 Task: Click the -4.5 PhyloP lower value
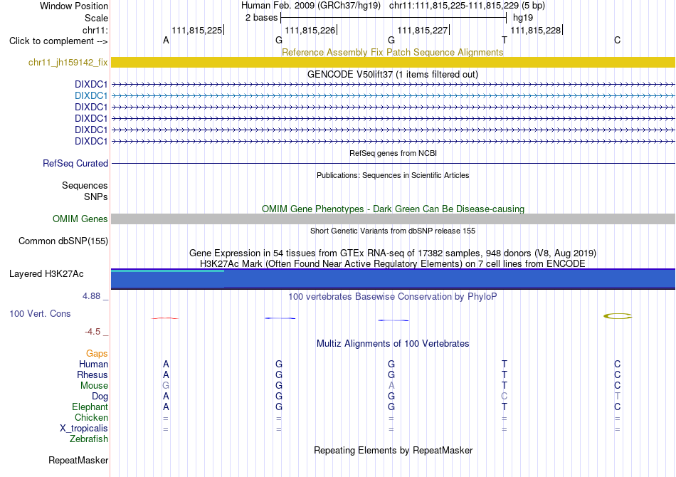click(93, 331)
